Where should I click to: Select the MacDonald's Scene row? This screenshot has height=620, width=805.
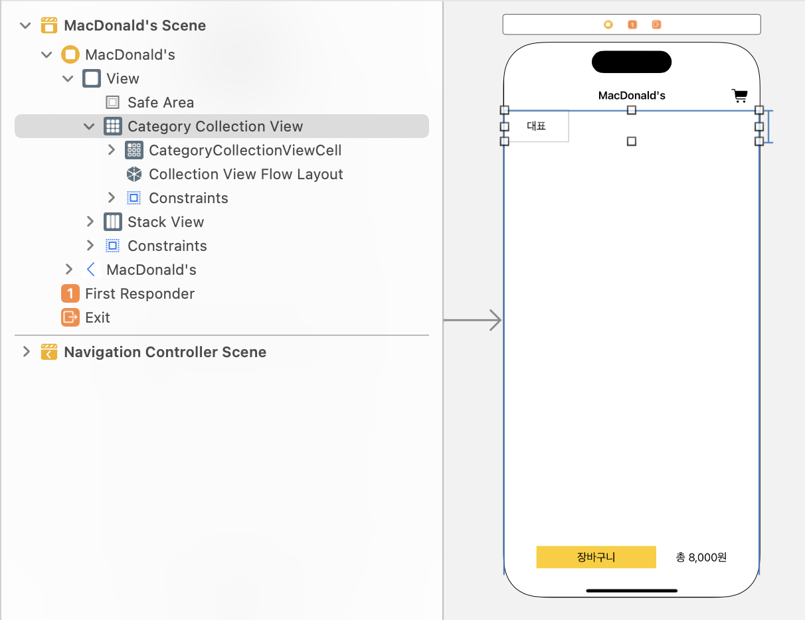pyautogui.click(x=222, y=26)
